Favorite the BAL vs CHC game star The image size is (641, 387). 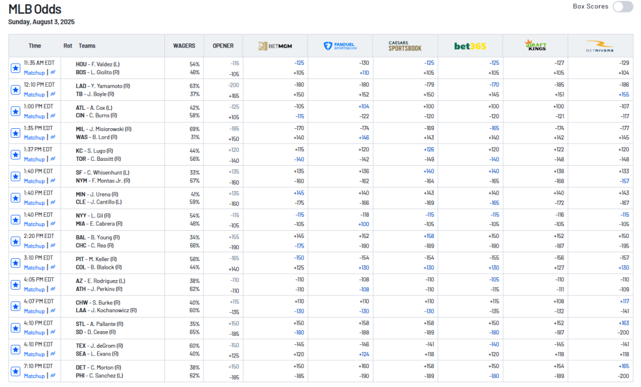[15, 242]
